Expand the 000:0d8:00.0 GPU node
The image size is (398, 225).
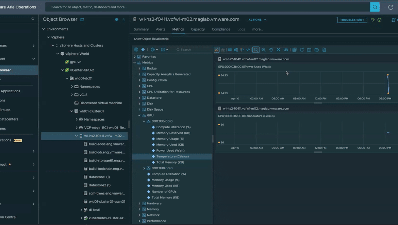pyautogui.click(x=144, y=168)
